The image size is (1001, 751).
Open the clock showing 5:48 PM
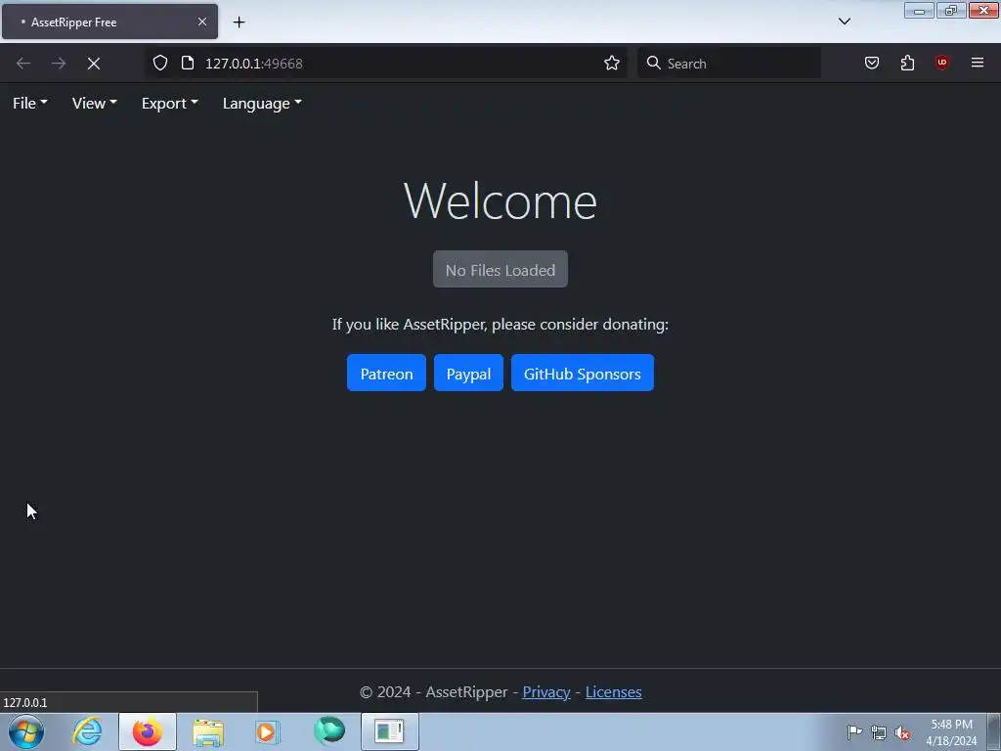tap(951, 732)
